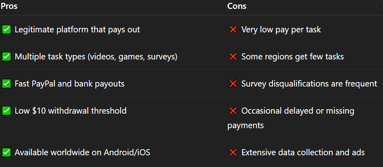This screenshot has height=167, width=383.
Task: Click green checkmark beside Fast PayPal payouts
Action: pyautogui.click(x=6, y=84)
